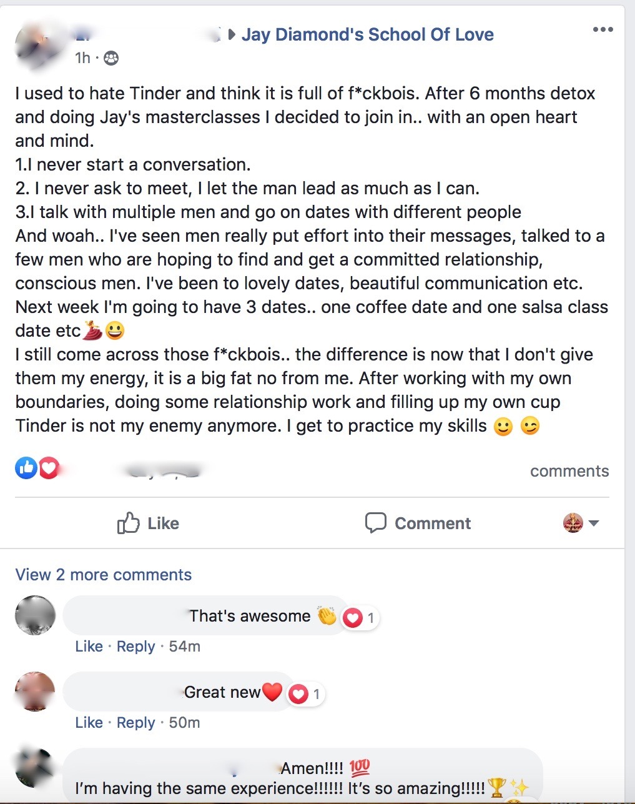Viewport: 635px width, 804px height.
Task: Click the Comment button with speech bubble
Action: pos(418,523)
